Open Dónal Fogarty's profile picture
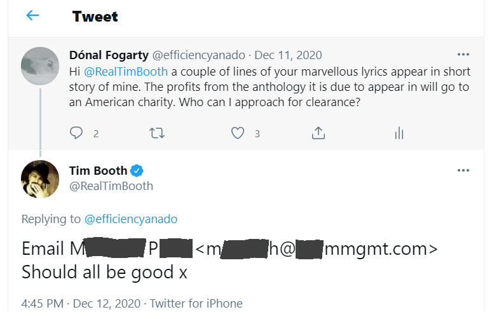492x319 pixels. tap(41, 65)
